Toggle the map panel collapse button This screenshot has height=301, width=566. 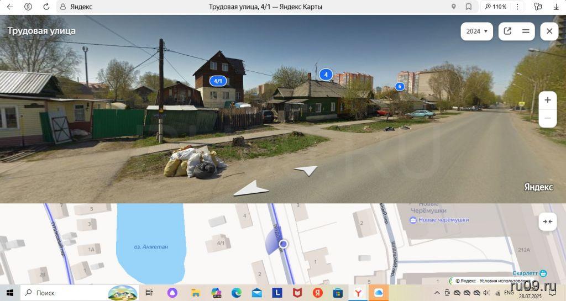click(547, 221)
